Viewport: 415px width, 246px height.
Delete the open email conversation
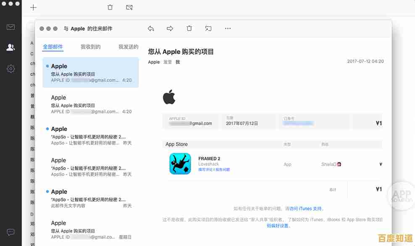tap(189, 28)
